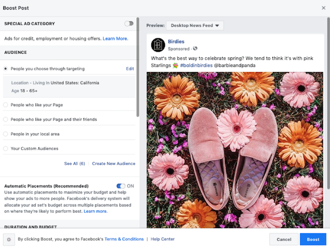Click Create New Audience
330x249 pixels.
(114, 163)
